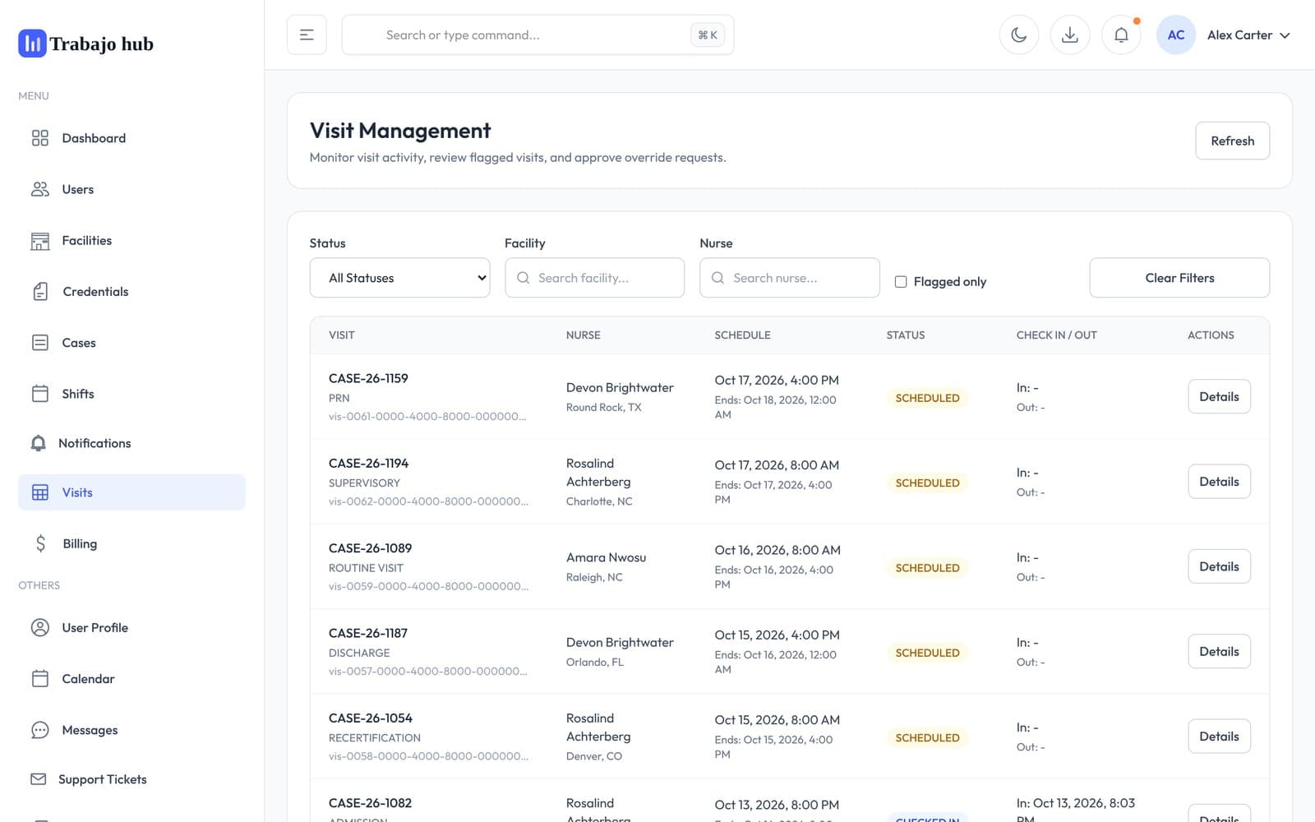Click the Refresh button
This screenshot has width=1315, height=822.
pyautogui.click(x=1232, y=141)
